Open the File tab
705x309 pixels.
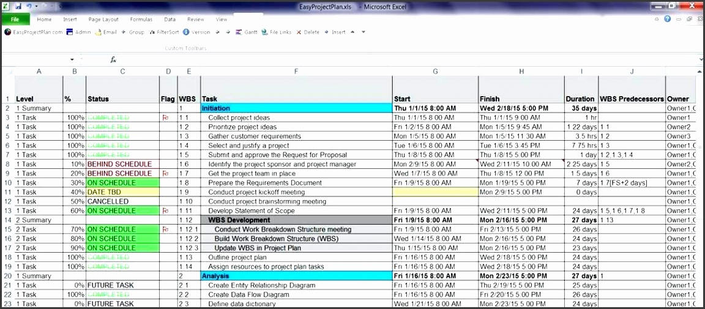15,20
